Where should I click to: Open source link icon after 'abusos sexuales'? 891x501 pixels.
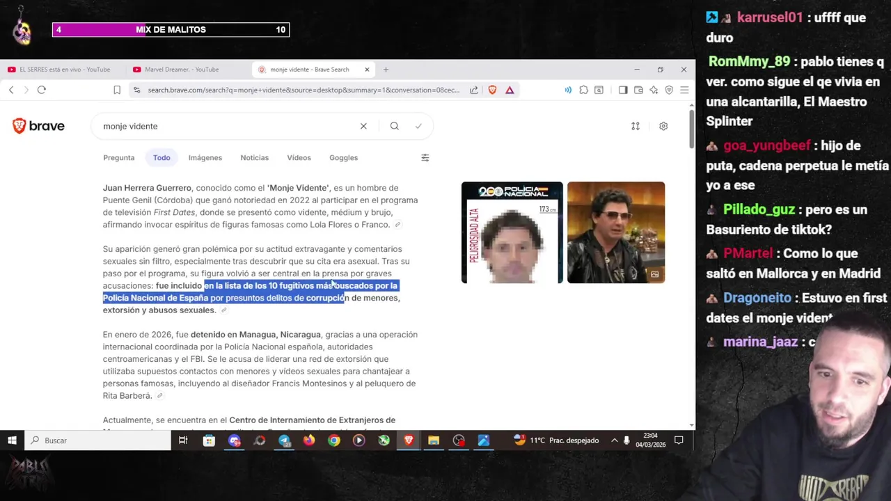[x=223, y=310]
